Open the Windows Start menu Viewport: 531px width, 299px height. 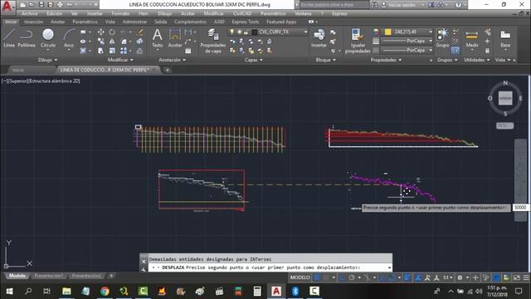coord(9,292)
